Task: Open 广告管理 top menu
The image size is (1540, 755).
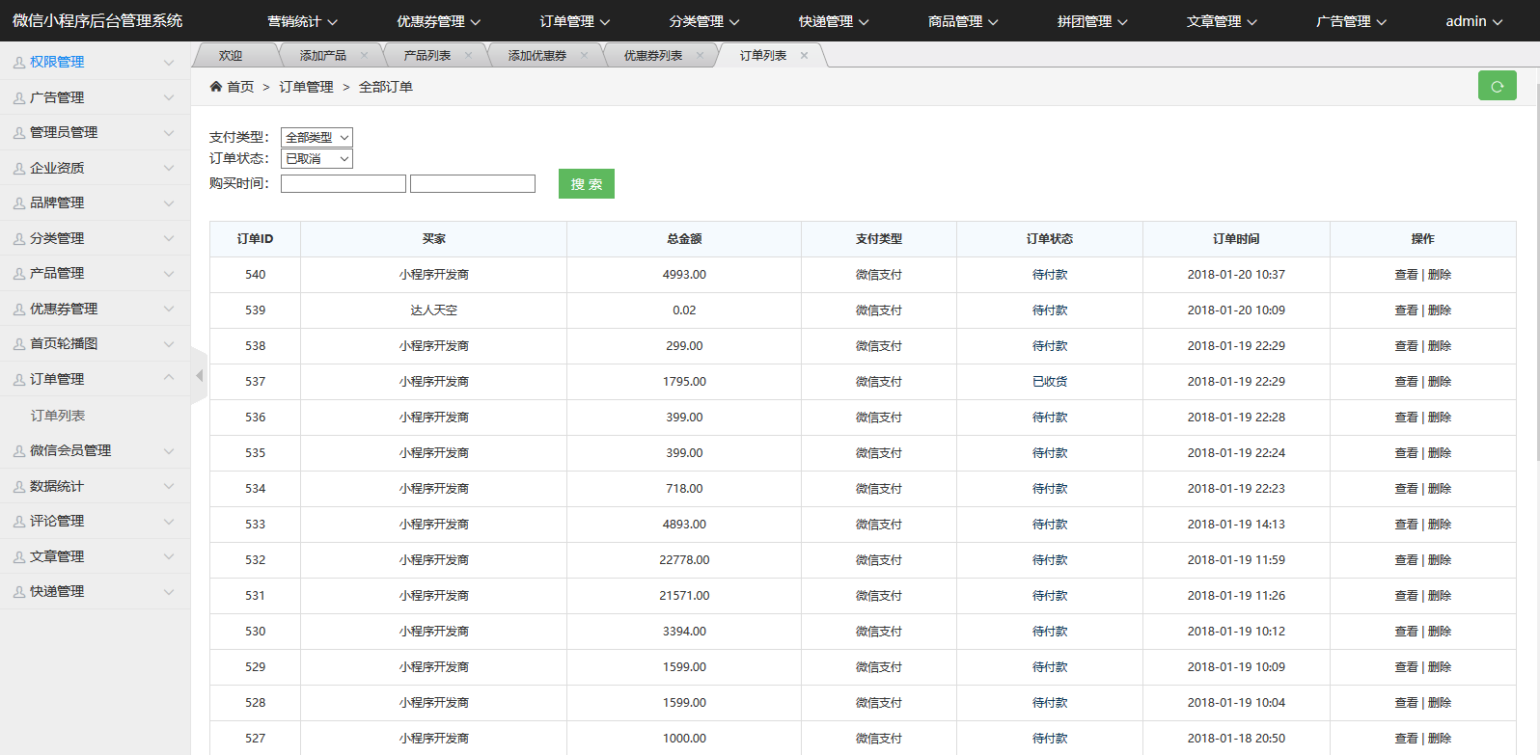Action: [x=1350, y=21]
